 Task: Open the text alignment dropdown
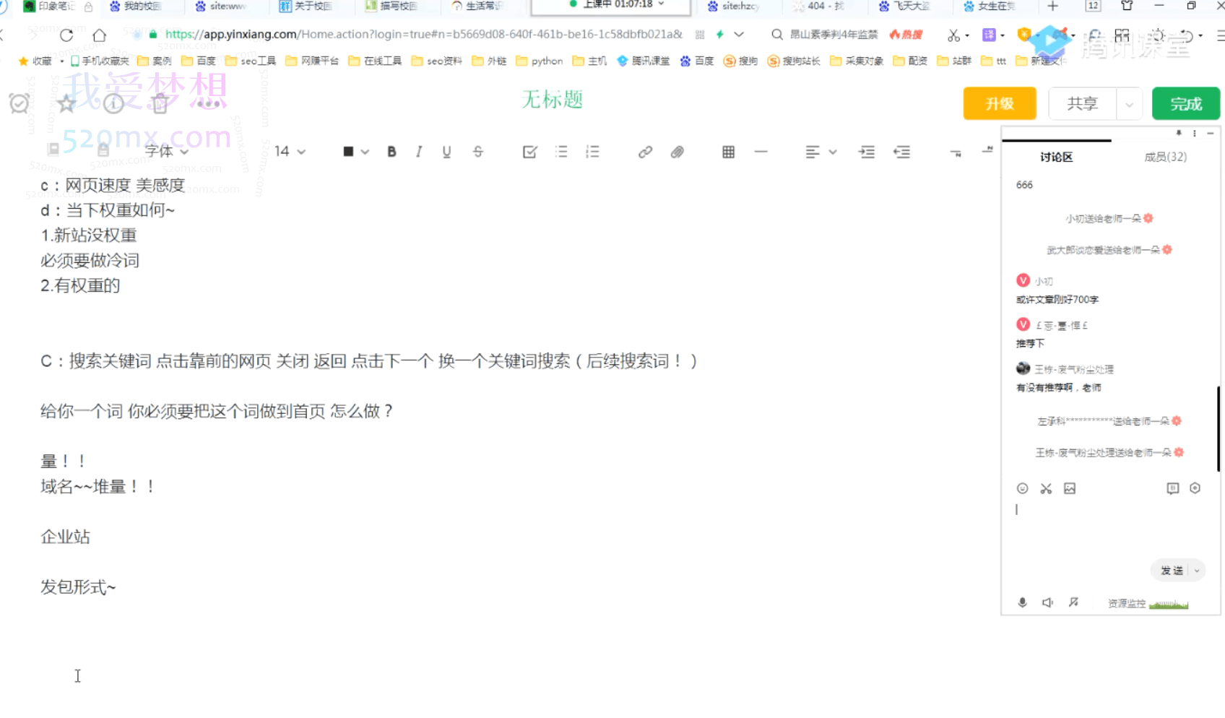[820, 152]
